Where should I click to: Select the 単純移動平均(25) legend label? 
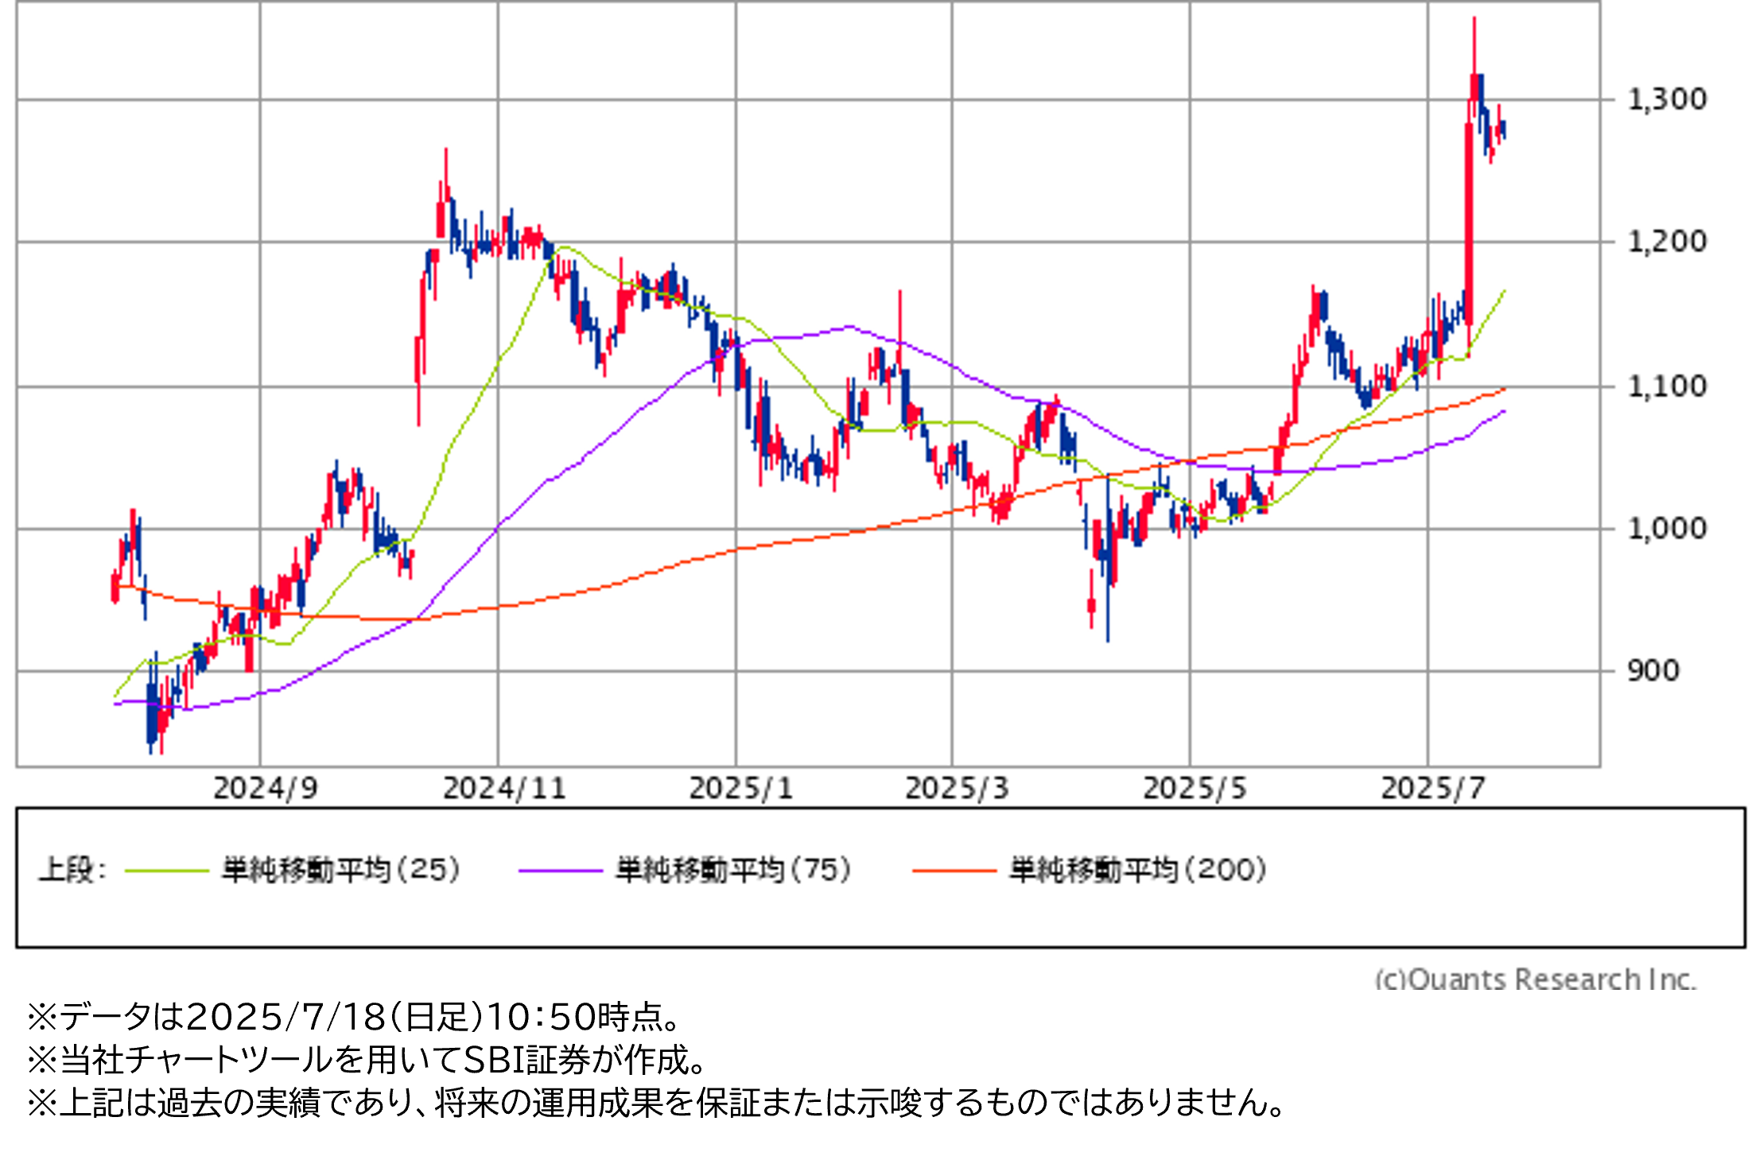[x=341, y=870]
